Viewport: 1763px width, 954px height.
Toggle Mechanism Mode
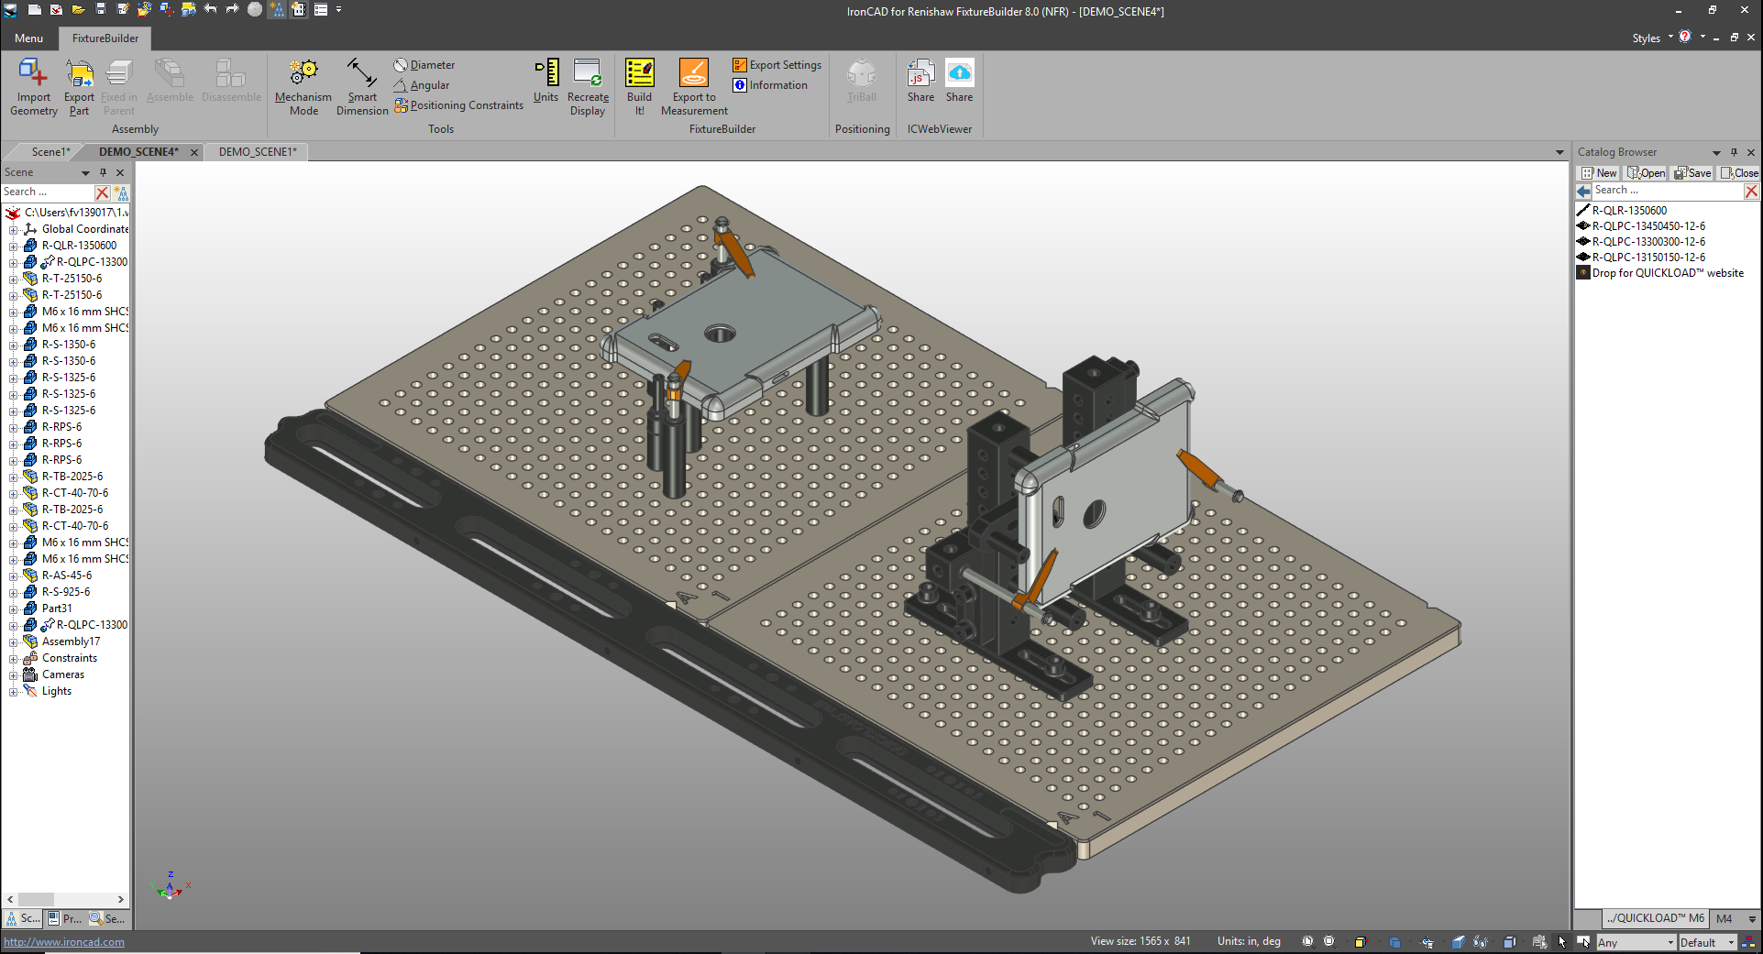tap(303, 84)
